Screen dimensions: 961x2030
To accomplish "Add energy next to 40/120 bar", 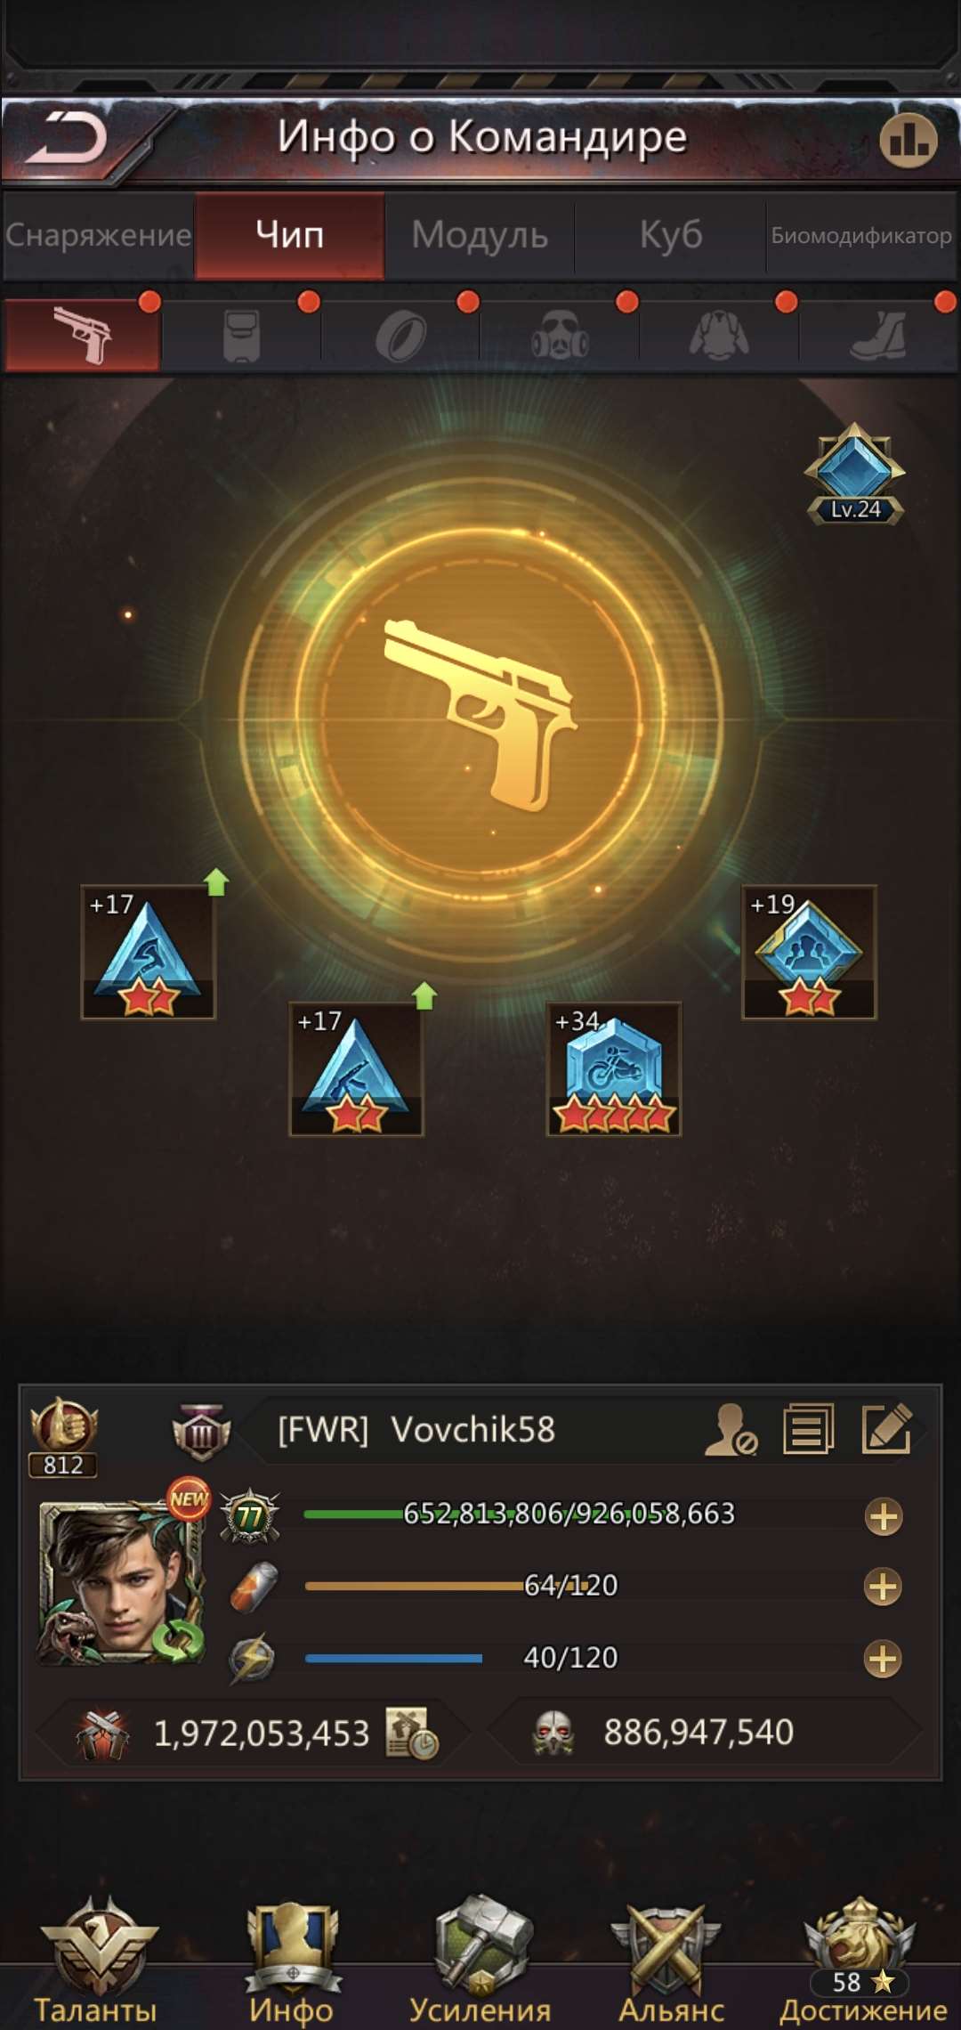I will (x=883, y=1659).
